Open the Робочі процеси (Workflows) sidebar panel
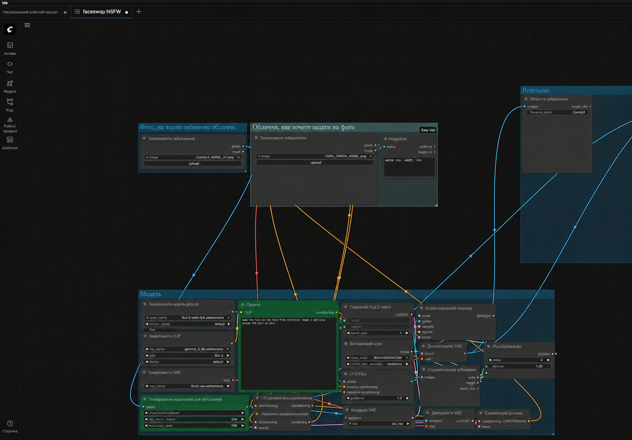 click(x=10, y=125)
